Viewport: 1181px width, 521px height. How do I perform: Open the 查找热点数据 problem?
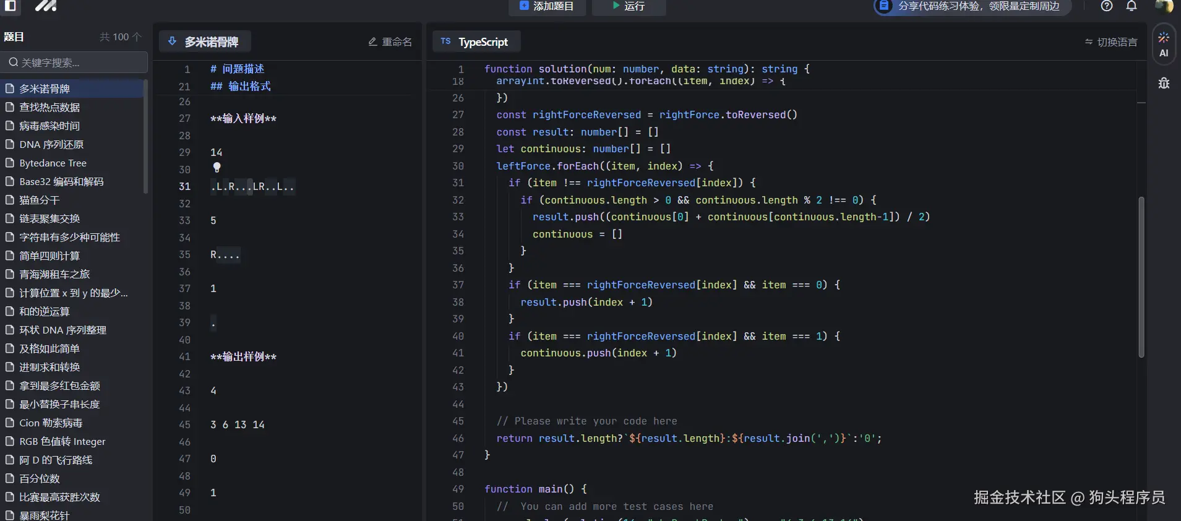click(x=49, y=107)
